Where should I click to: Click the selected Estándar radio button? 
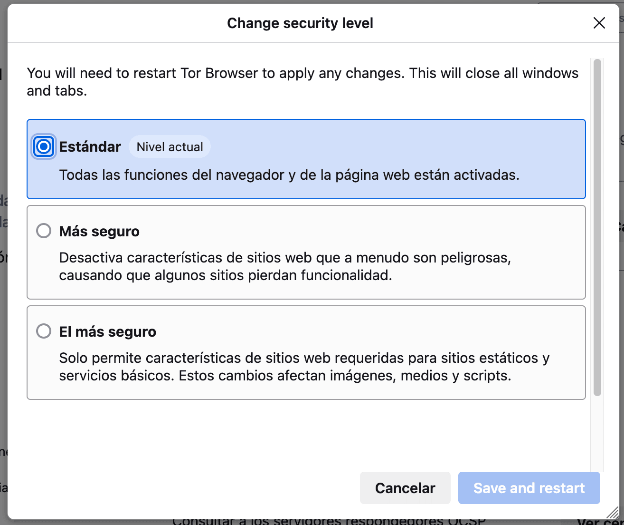click(43, 146)
